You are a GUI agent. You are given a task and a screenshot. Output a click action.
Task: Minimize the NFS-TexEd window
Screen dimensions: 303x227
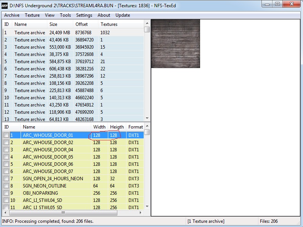[x=267, y=4]
